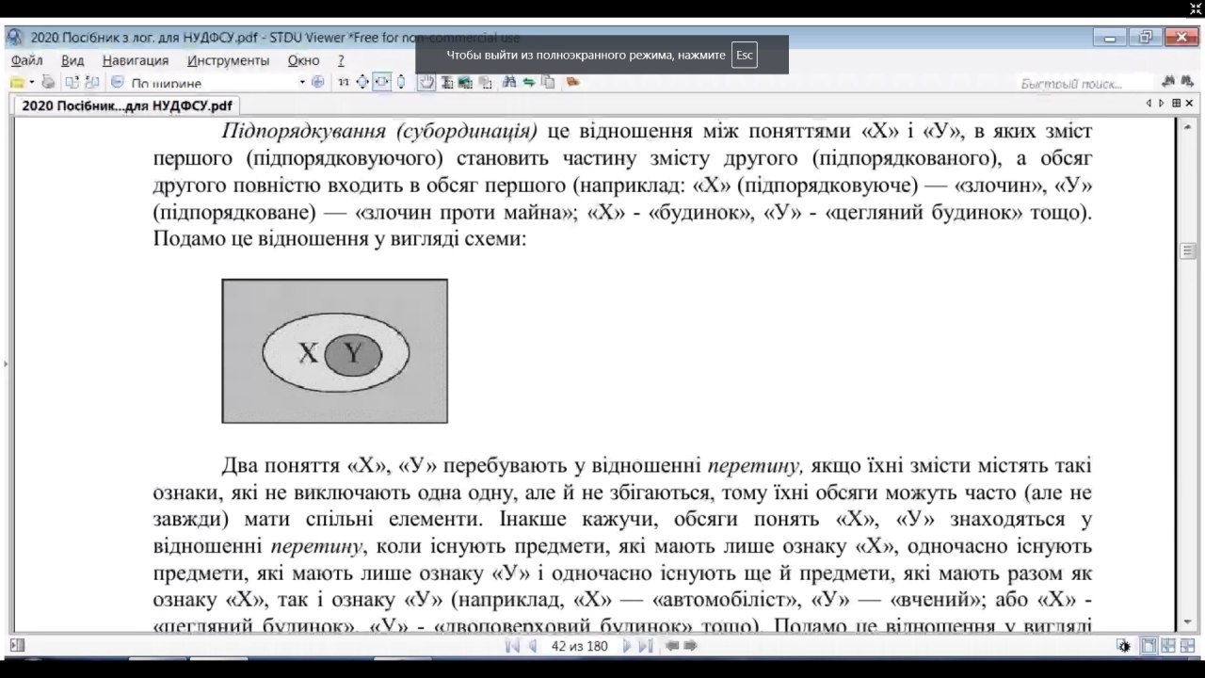Click the page number 42 из 180 field
The width and height of the screenshot is (1205, 678).
(x=580, y=646)
